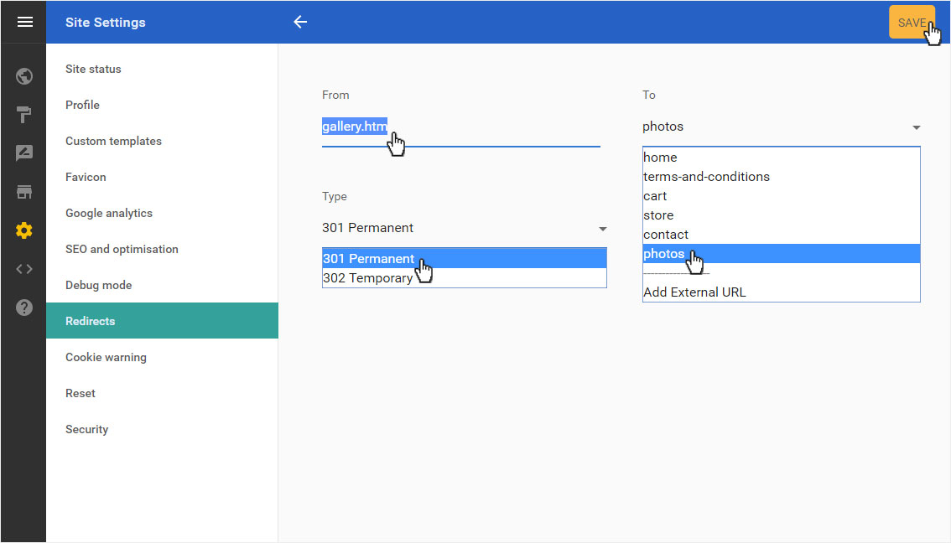This screenshot has height=543, width=951.
Task: Select store in the To list
Action: pyautogui.click(x=782, y=215)
